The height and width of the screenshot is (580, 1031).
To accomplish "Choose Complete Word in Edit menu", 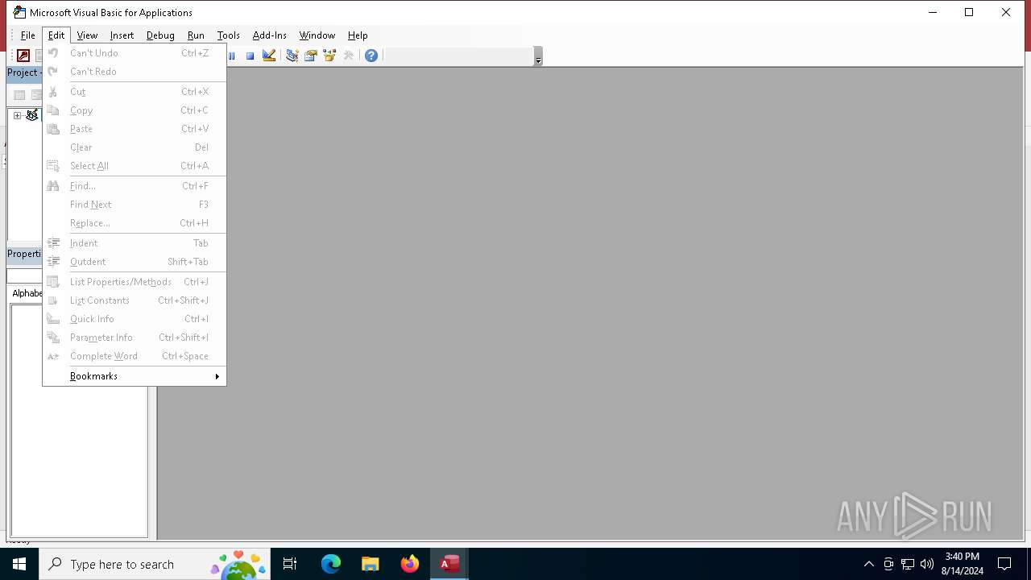I will pos(135,356).
